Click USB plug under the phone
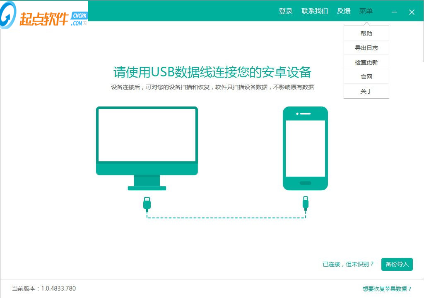 click(306, 203)
